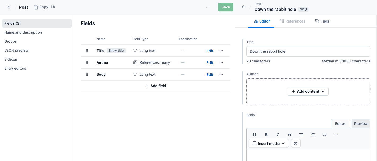Click the Copy ID button
The width and height of the screenshot is (377, 161).
point(45,7)
